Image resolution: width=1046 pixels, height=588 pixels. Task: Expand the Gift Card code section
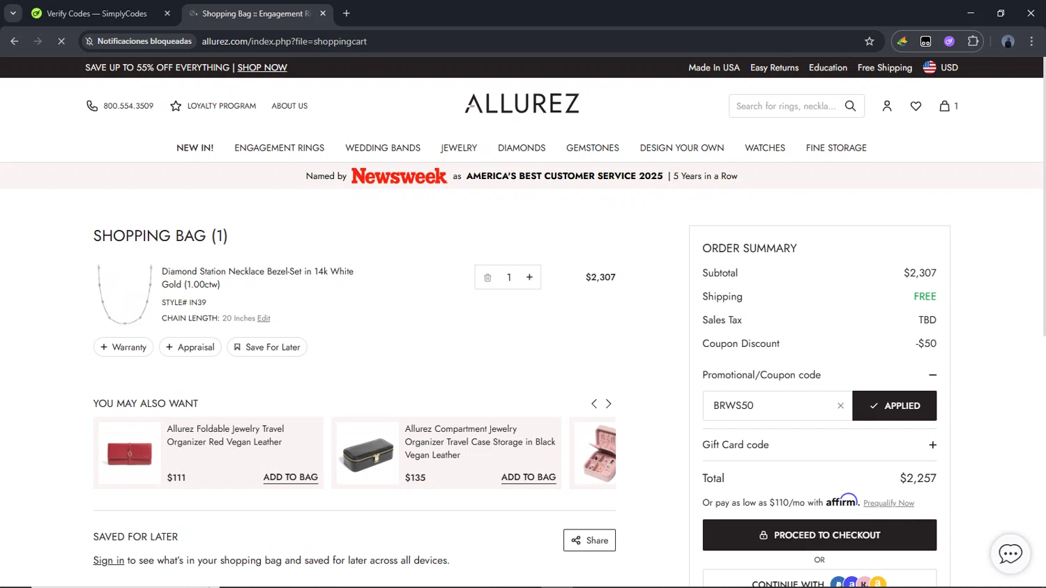coord(932,445)
